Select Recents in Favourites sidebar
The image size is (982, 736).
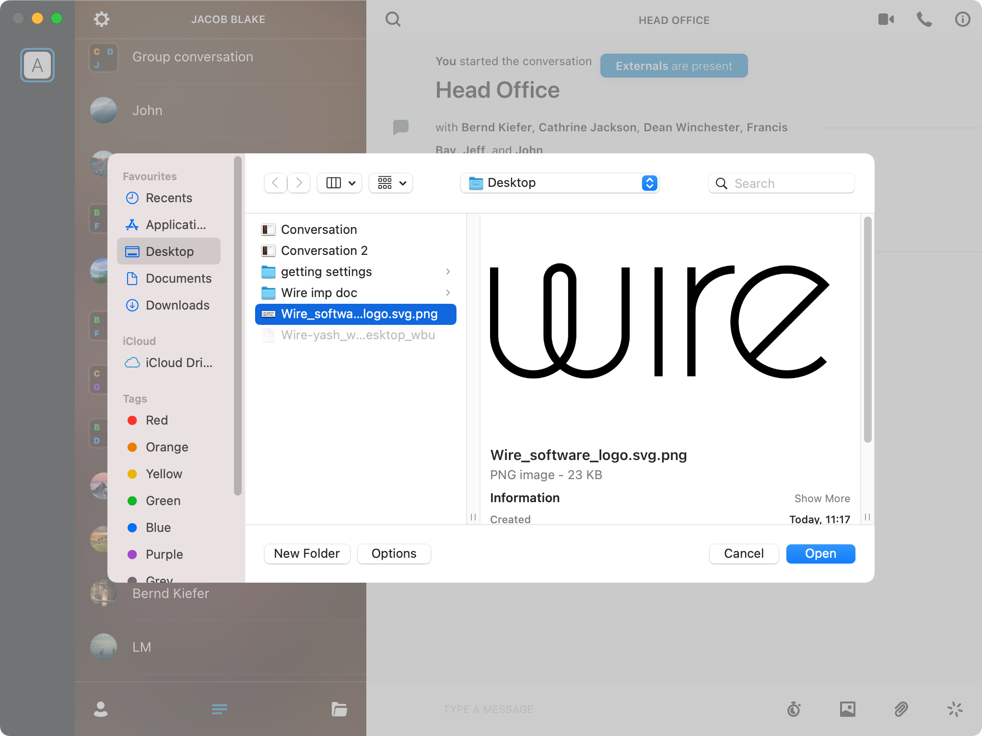coord(169,198)
